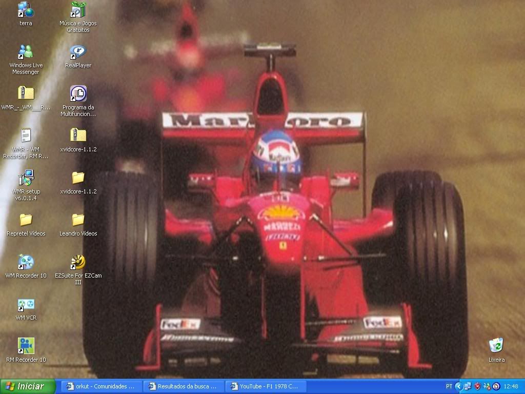The width and height of the screenshot is (525, 394).
Task: Expand hidden tray icons with the arrow
Action: tap(459, 386)
